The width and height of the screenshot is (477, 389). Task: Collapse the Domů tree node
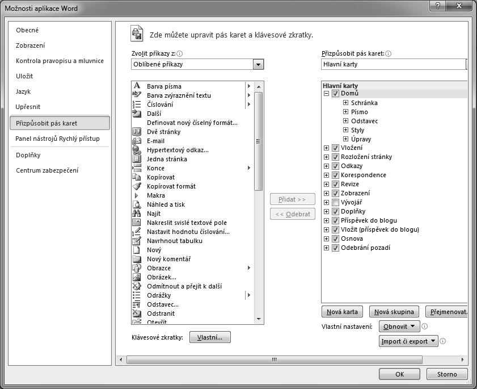click(x=327, y=94)
